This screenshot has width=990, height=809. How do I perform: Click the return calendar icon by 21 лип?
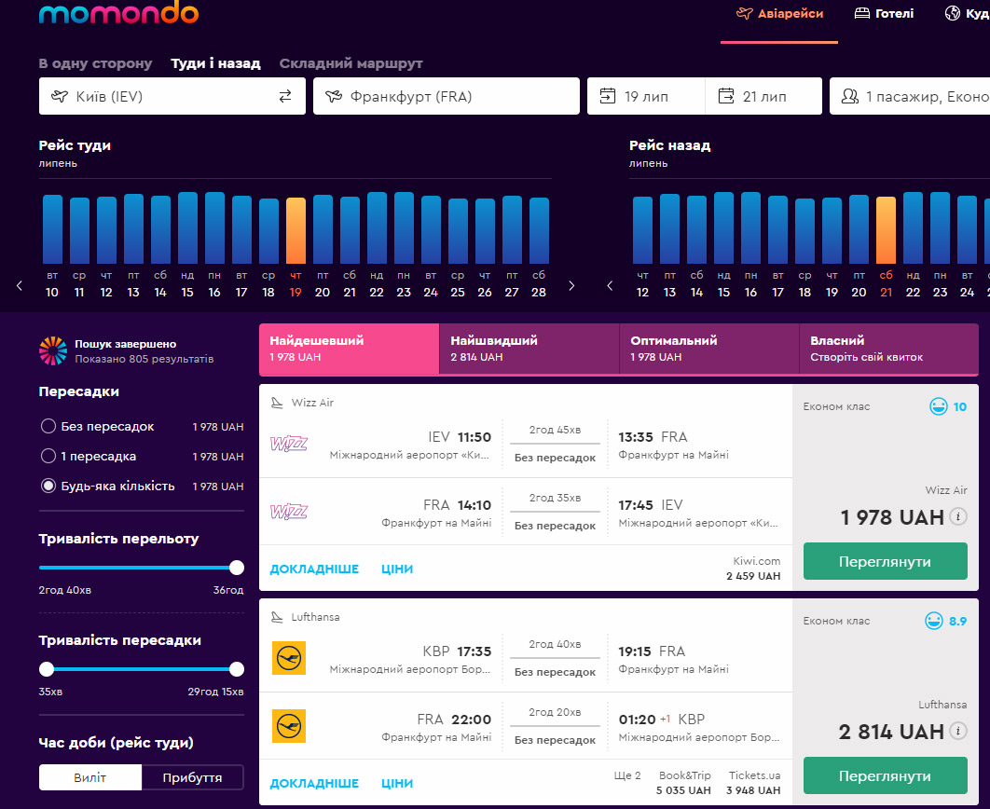tap(726, 96)
